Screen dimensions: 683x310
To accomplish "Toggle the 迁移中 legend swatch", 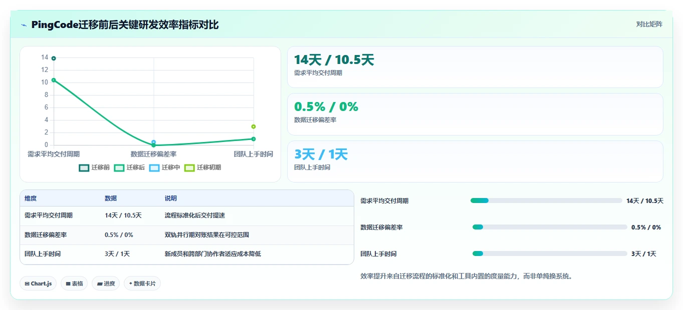I will tap(154, 167).
